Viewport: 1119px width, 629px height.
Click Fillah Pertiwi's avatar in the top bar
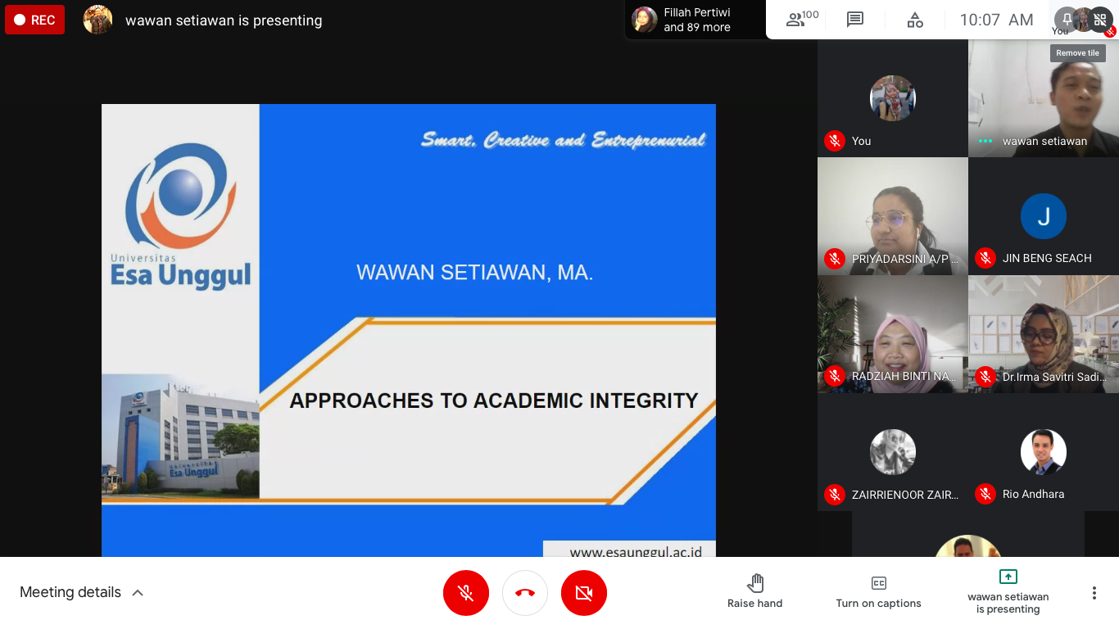(x=645, y=20)
